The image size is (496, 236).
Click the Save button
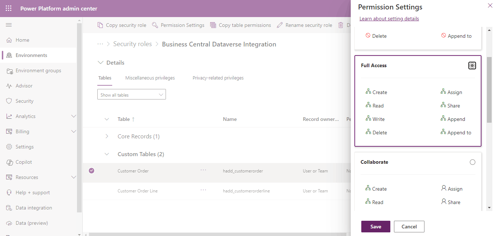pos(375,227)
